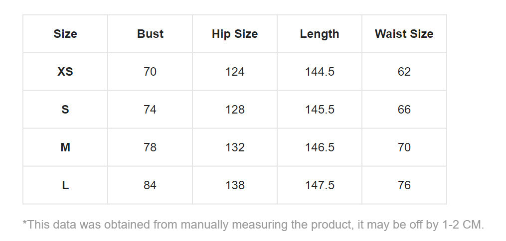Click the hip size value 132
The image size is (506, 241).
[235, 147]
